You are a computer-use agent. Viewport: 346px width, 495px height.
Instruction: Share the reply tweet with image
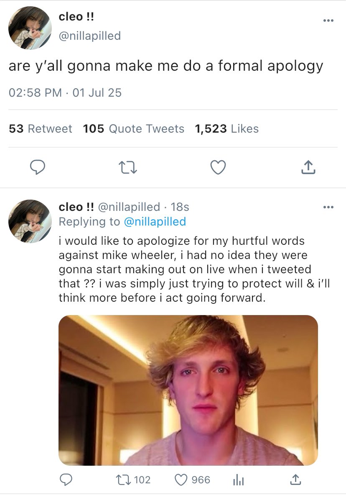click(295, 480)
